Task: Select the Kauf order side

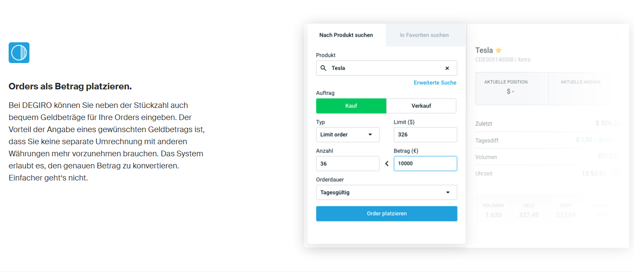Action: [351, 106]
